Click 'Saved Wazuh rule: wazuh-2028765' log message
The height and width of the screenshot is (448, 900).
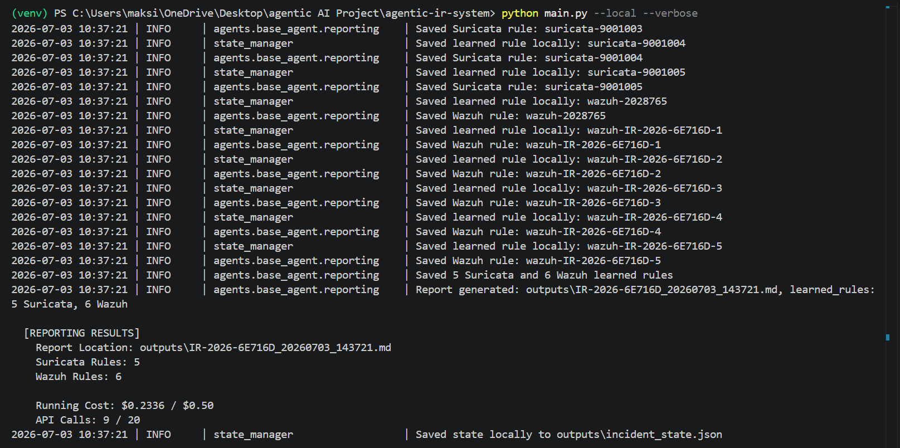(x=510, y=116)
